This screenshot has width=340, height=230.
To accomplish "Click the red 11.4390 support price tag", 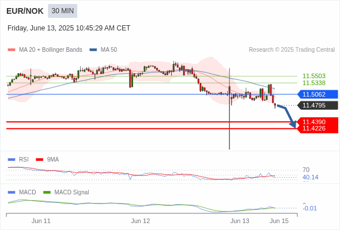I will (x=318, y=121).
